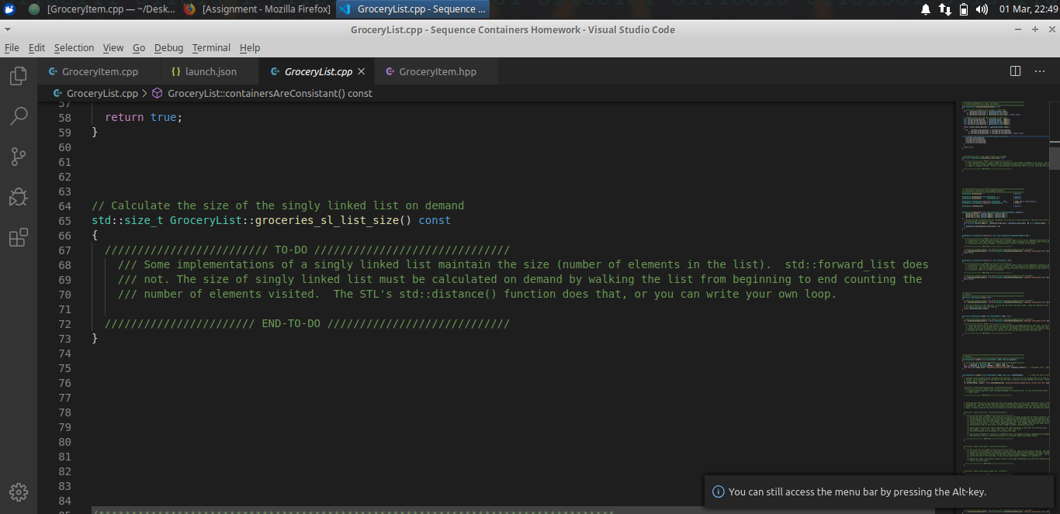Close the GroceryList.cpp tab
Image resolution: width=1060 pixels, height=514 pixels.
[361, 70]
